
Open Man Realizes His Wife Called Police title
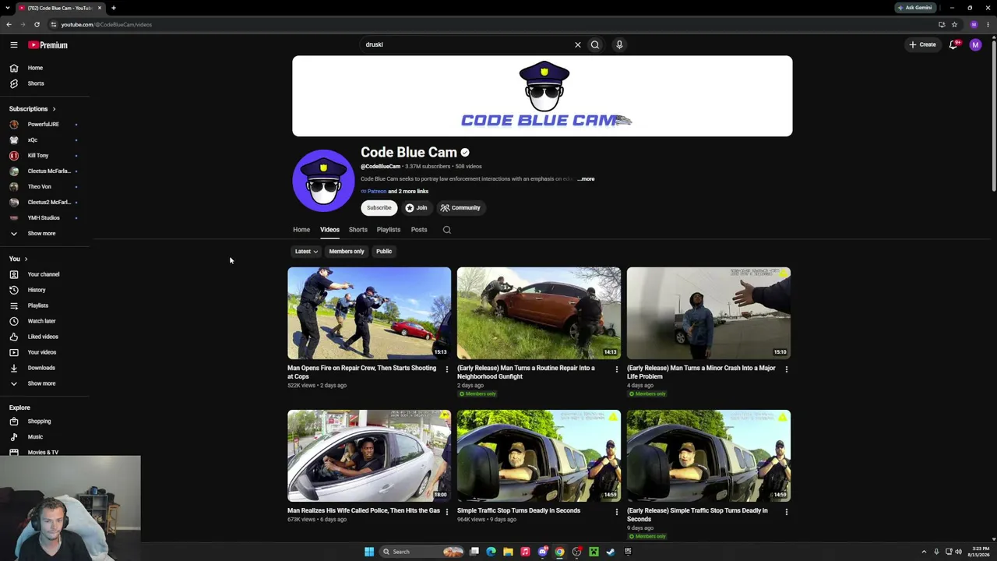click(x=364, y=511)
